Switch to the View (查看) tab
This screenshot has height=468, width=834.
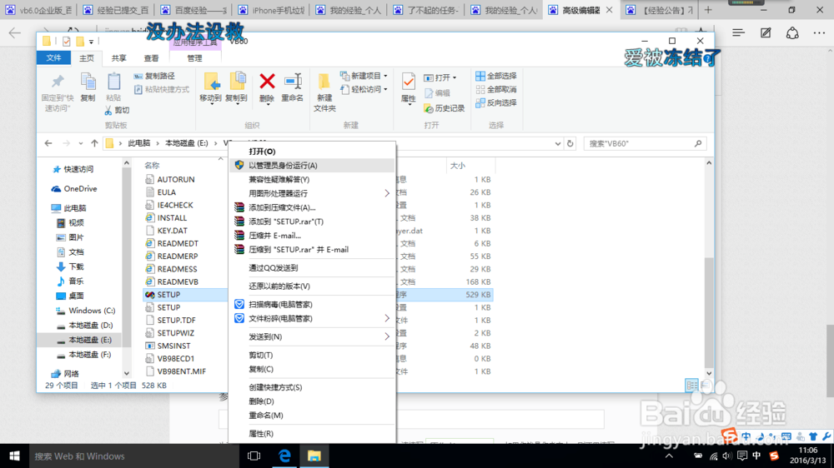151,58
